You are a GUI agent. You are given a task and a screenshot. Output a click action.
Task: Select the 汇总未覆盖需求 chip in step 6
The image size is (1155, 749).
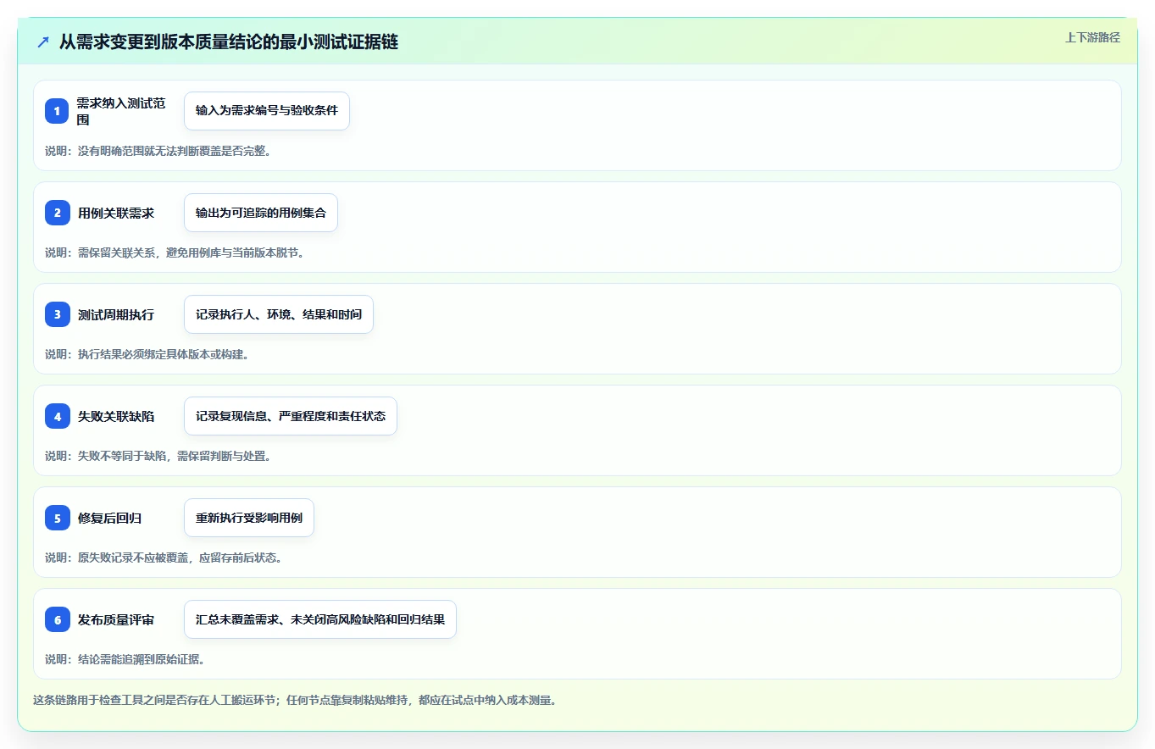[x=320, y=619]
